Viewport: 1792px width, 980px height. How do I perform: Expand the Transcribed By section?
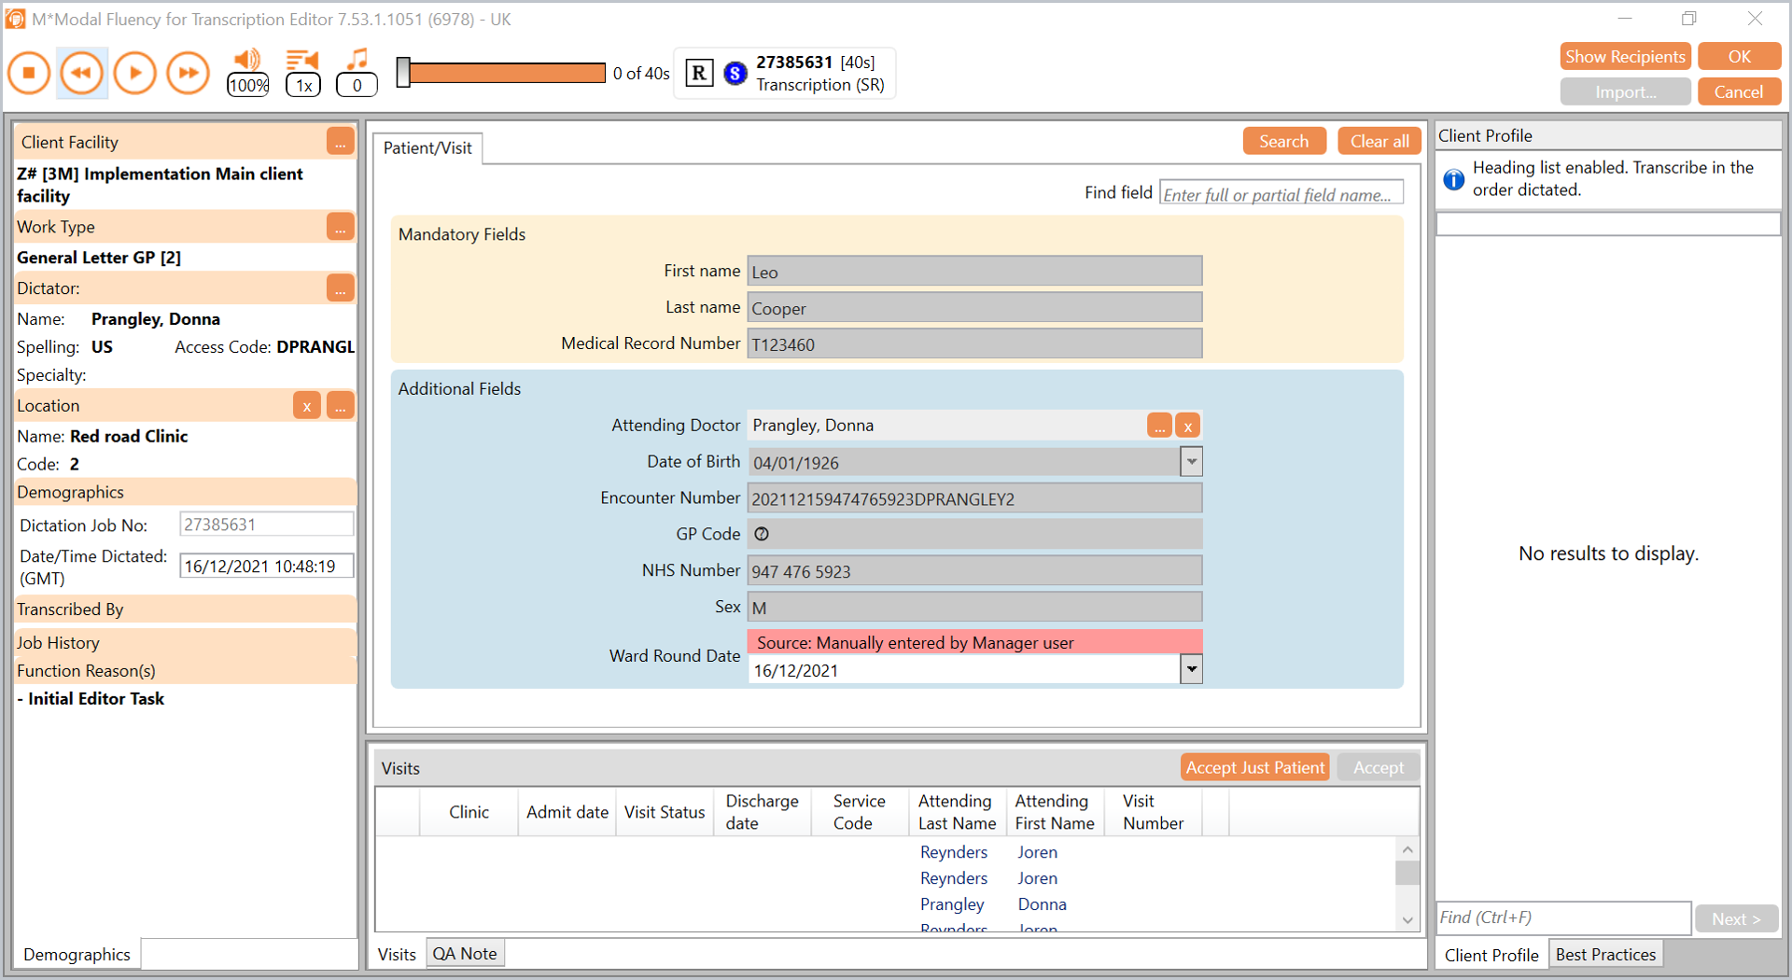[185, 609]
